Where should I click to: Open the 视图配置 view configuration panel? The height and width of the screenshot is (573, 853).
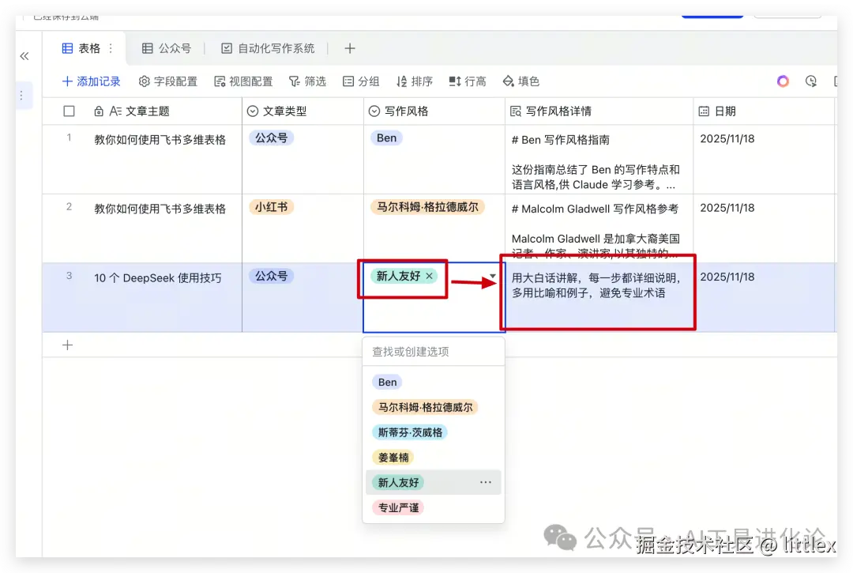(243, 81)
